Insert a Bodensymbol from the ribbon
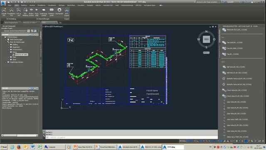 (31, 12)
